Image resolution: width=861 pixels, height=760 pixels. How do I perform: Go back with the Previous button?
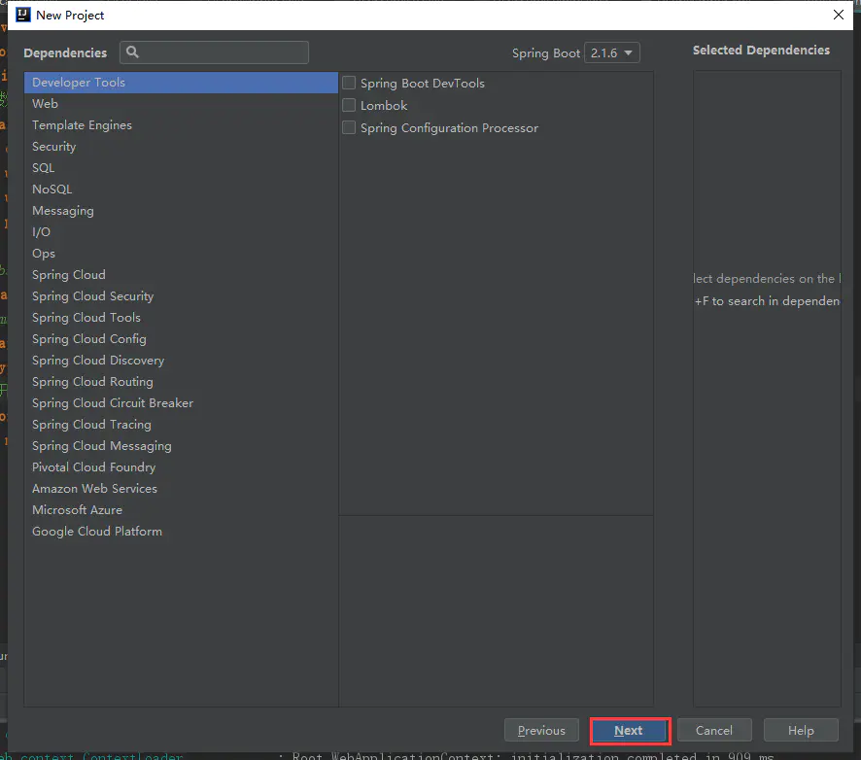click(541, 730)
